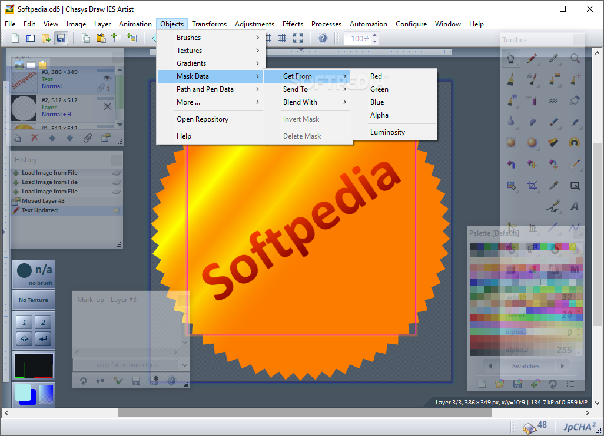Select the magnifier zoom tool

(575, 58)
